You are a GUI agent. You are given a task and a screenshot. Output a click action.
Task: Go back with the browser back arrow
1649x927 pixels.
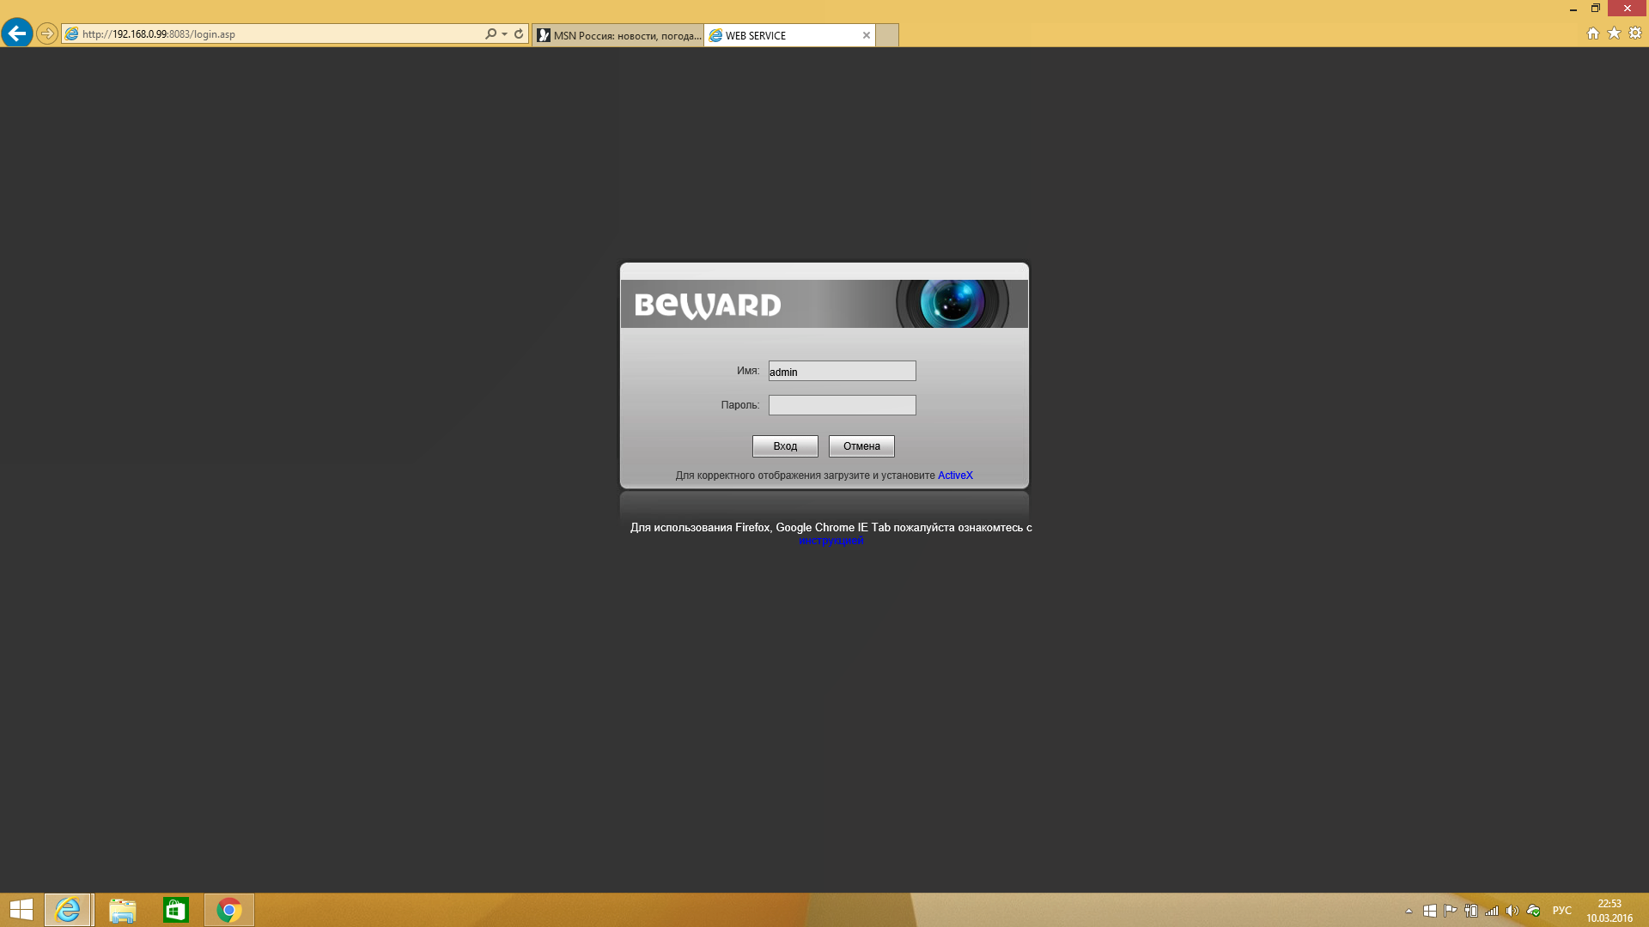tap(16, 33)
